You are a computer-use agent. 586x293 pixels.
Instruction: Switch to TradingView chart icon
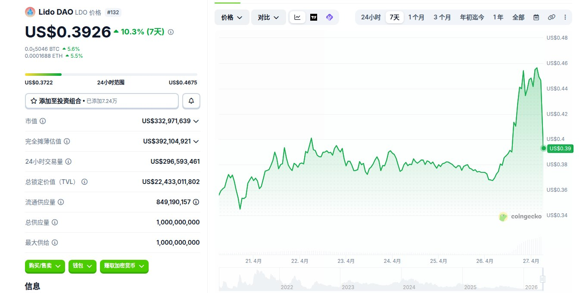(314, 17)
